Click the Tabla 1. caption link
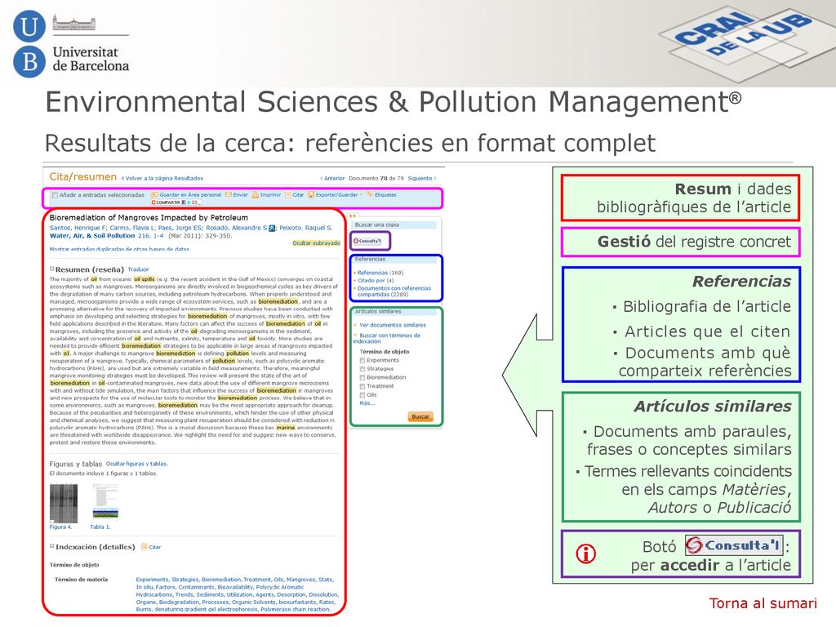This screenshot has height=627, width=836. (x=100, y=527)
